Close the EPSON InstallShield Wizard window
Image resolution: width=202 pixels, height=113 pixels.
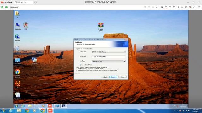126,40
